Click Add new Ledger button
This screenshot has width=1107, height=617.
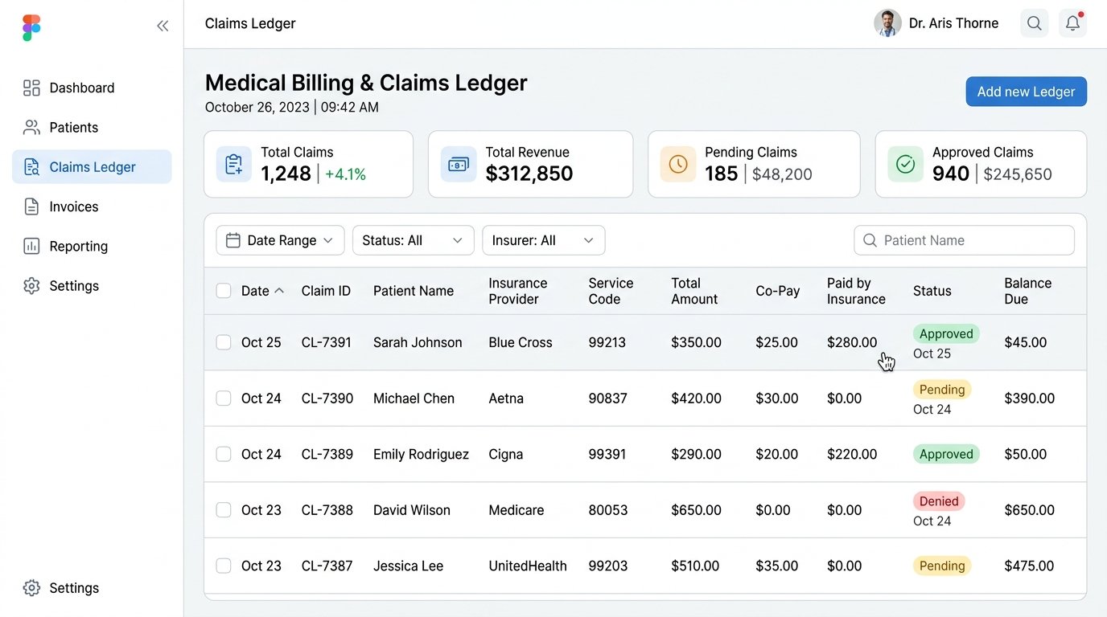click(x=1026, y=92)
